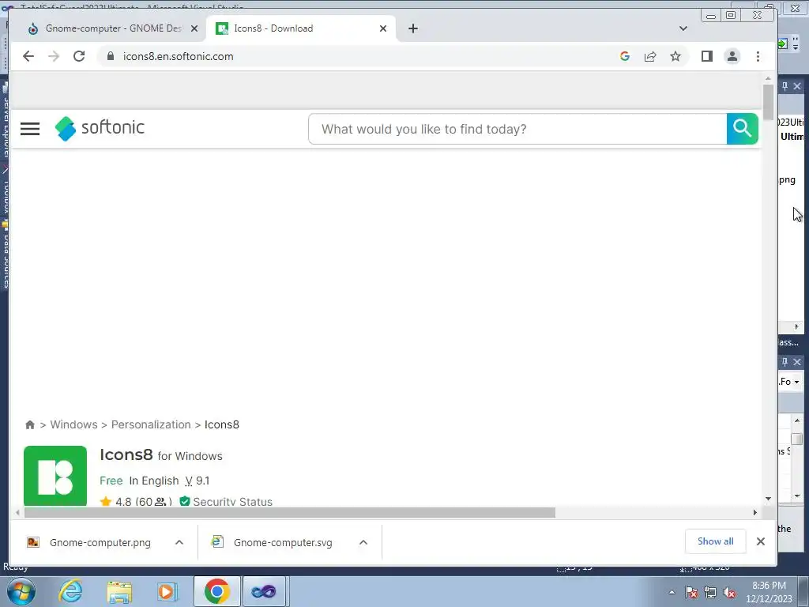Pin the lower Visual Studio panel
The width and height of the screenshot is (809, 607).
[785, 362]
